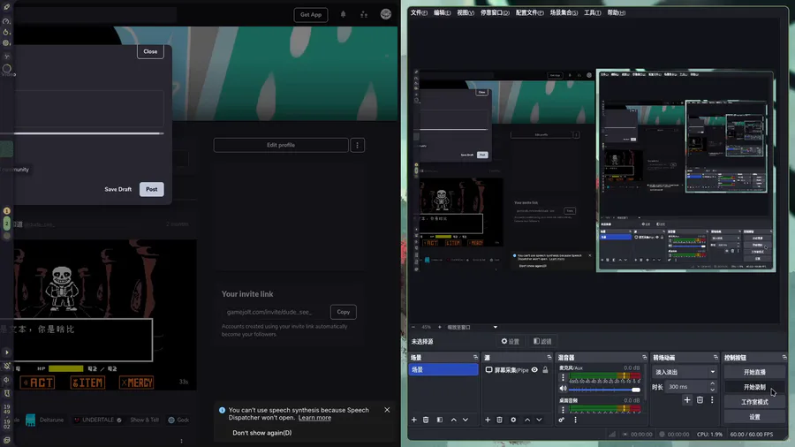Open 淡入淡出 transition dropdown
Viewport: 795px width, 447px height.
point(685,372)
